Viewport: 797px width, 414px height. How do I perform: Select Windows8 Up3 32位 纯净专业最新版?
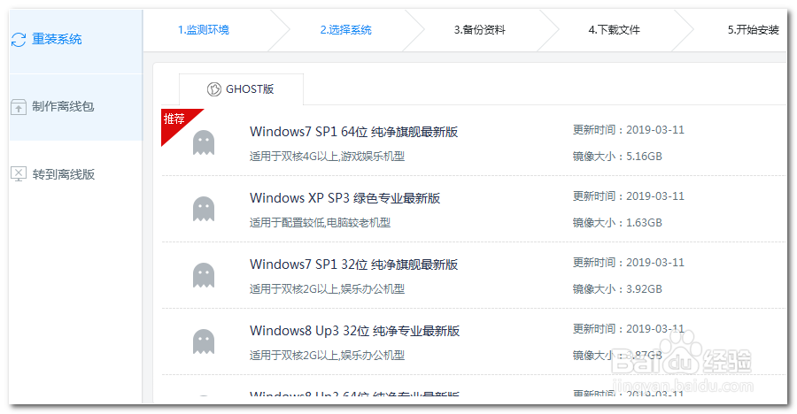pyautogui.click(x=354, y=331)
